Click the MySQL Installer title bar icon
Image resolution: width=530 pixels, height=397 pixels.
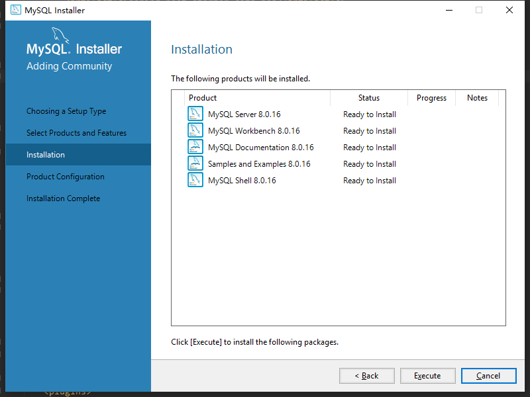(x=15, y=10)
